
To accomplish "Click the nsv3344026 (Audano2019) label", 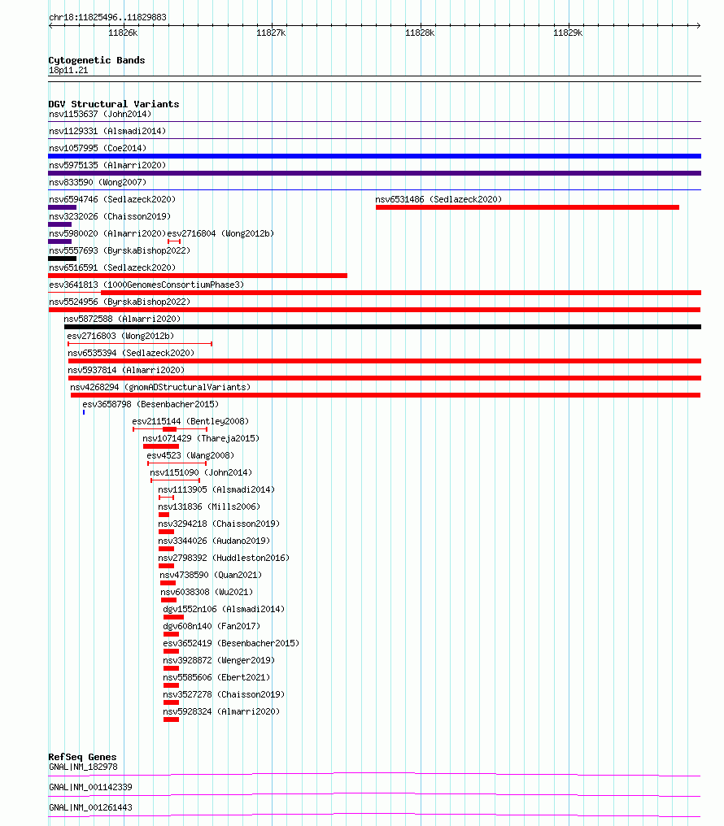I will (214, 541).
